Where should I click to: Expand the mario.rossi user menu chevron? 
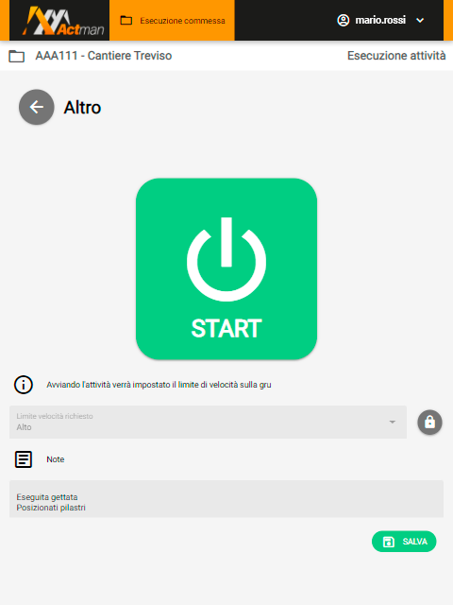point(420,21)
